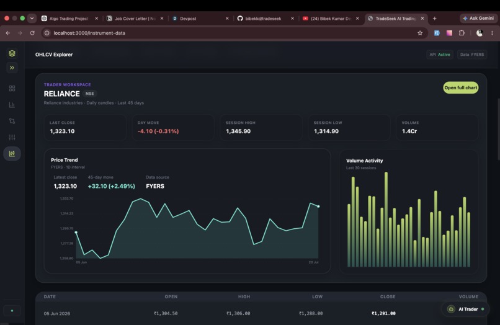Image resolution: width=500 pixels, height=325 pixels.
Task: Click the page vertical scrollbar
Action: (498, 129)
